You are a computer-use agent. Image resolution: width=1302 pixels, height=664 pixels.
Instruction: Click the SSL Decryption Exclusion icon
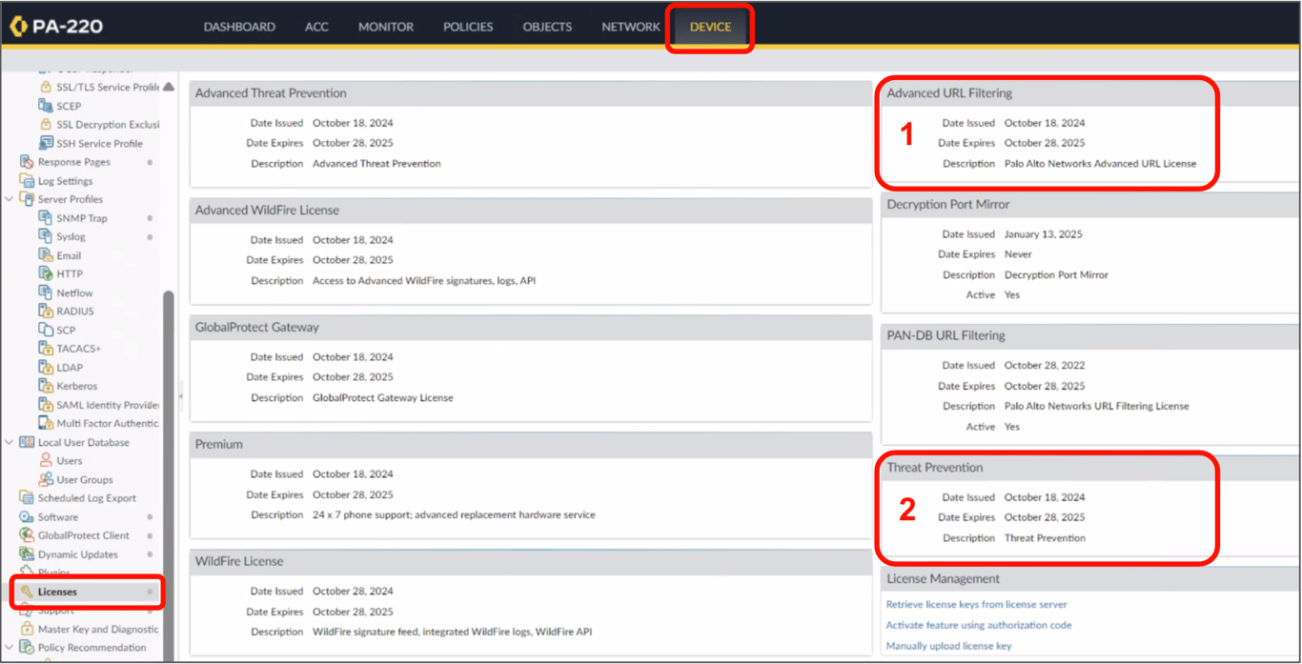(45, 124)
